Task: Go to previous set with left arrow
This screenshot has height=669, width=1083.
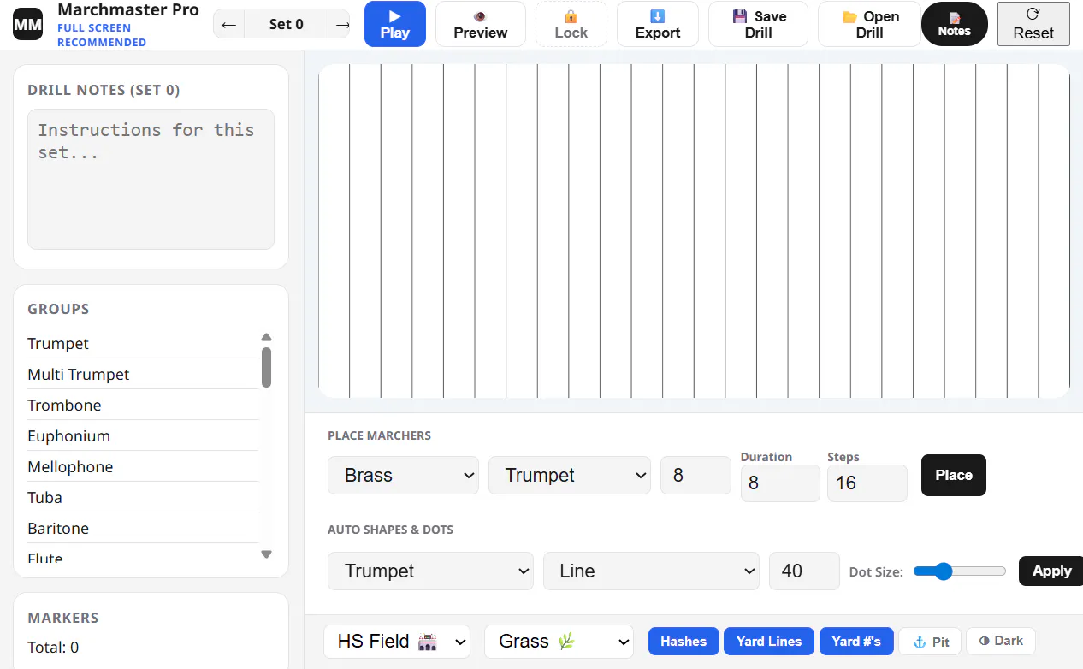Action: click(x=228, y=24)
